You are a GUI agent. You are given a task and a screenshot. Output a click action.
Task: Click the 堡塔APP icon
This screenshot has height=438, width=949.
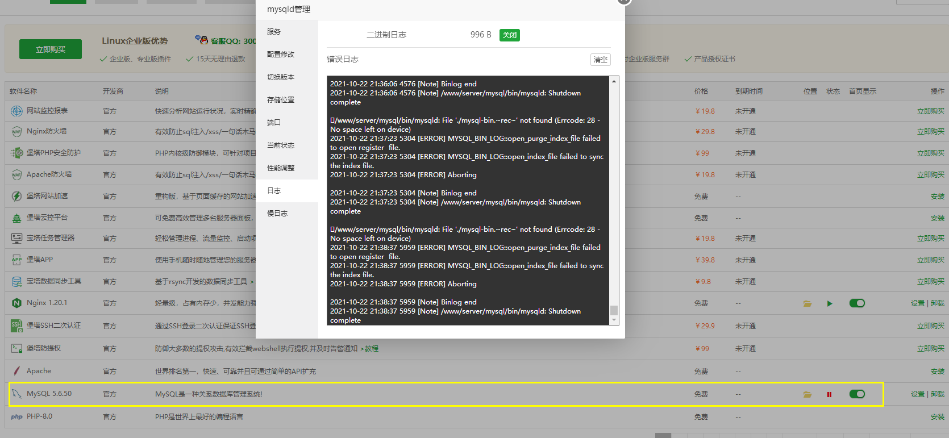[16, 260]
